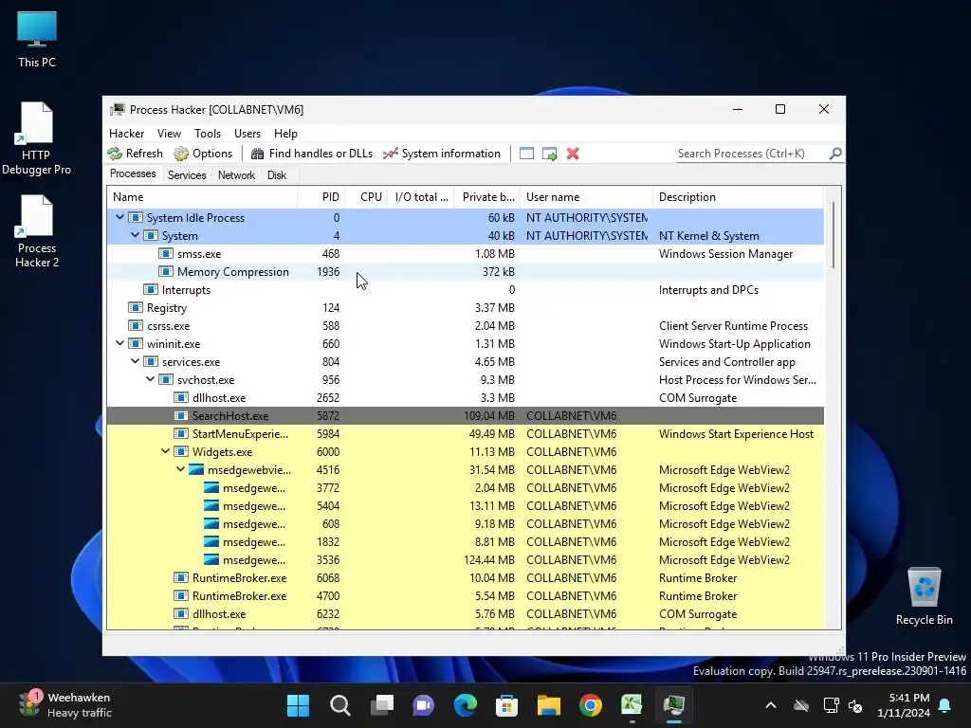Screen dimensions: 971x728
Task: Sort by Description column header
Action: pos(738,197)
